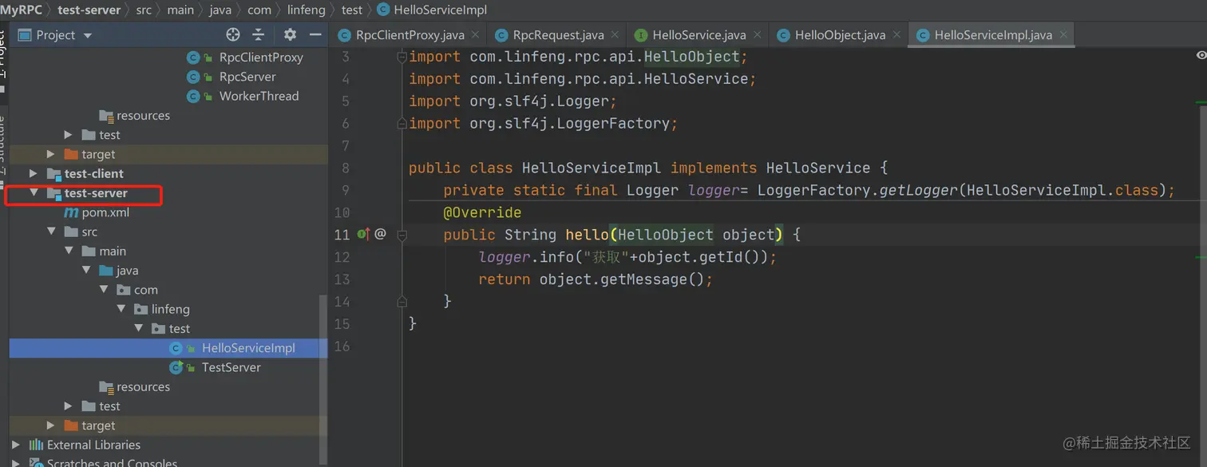Expand External Libraries node
Viewport: 1207px width, 467px height.
click(15, 445)
